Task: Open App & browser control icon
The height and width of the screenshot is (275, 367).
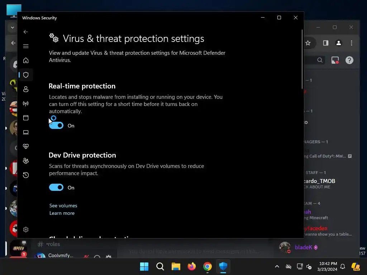Action: (x=26, y=117)
